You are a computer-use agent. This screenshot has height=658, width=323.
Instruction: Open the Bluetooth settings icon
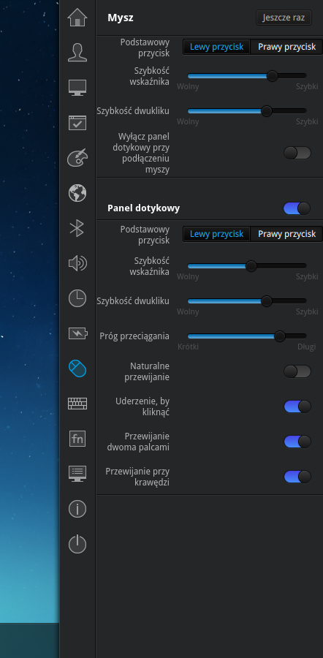click(77, 228)
